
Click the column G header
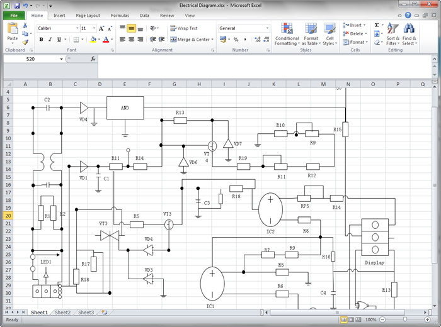point(173,84)
